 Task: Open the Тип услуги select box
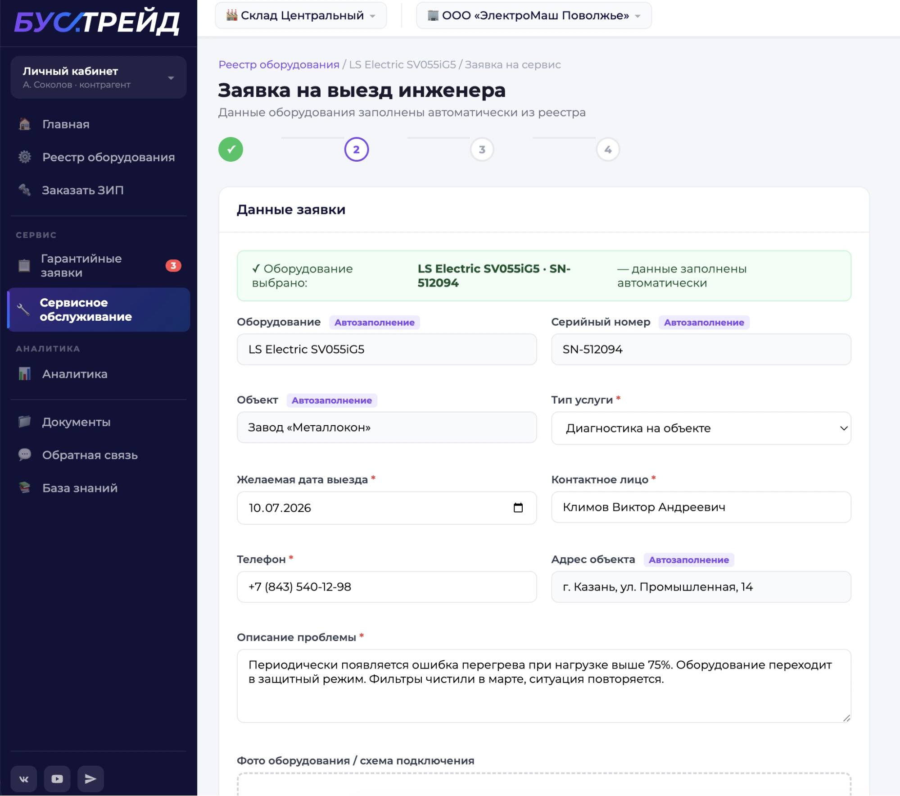tap(701, 428)
